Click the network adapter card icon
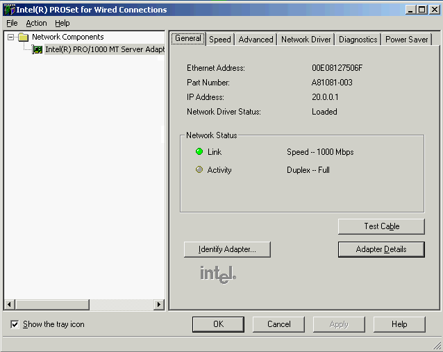 37,49
